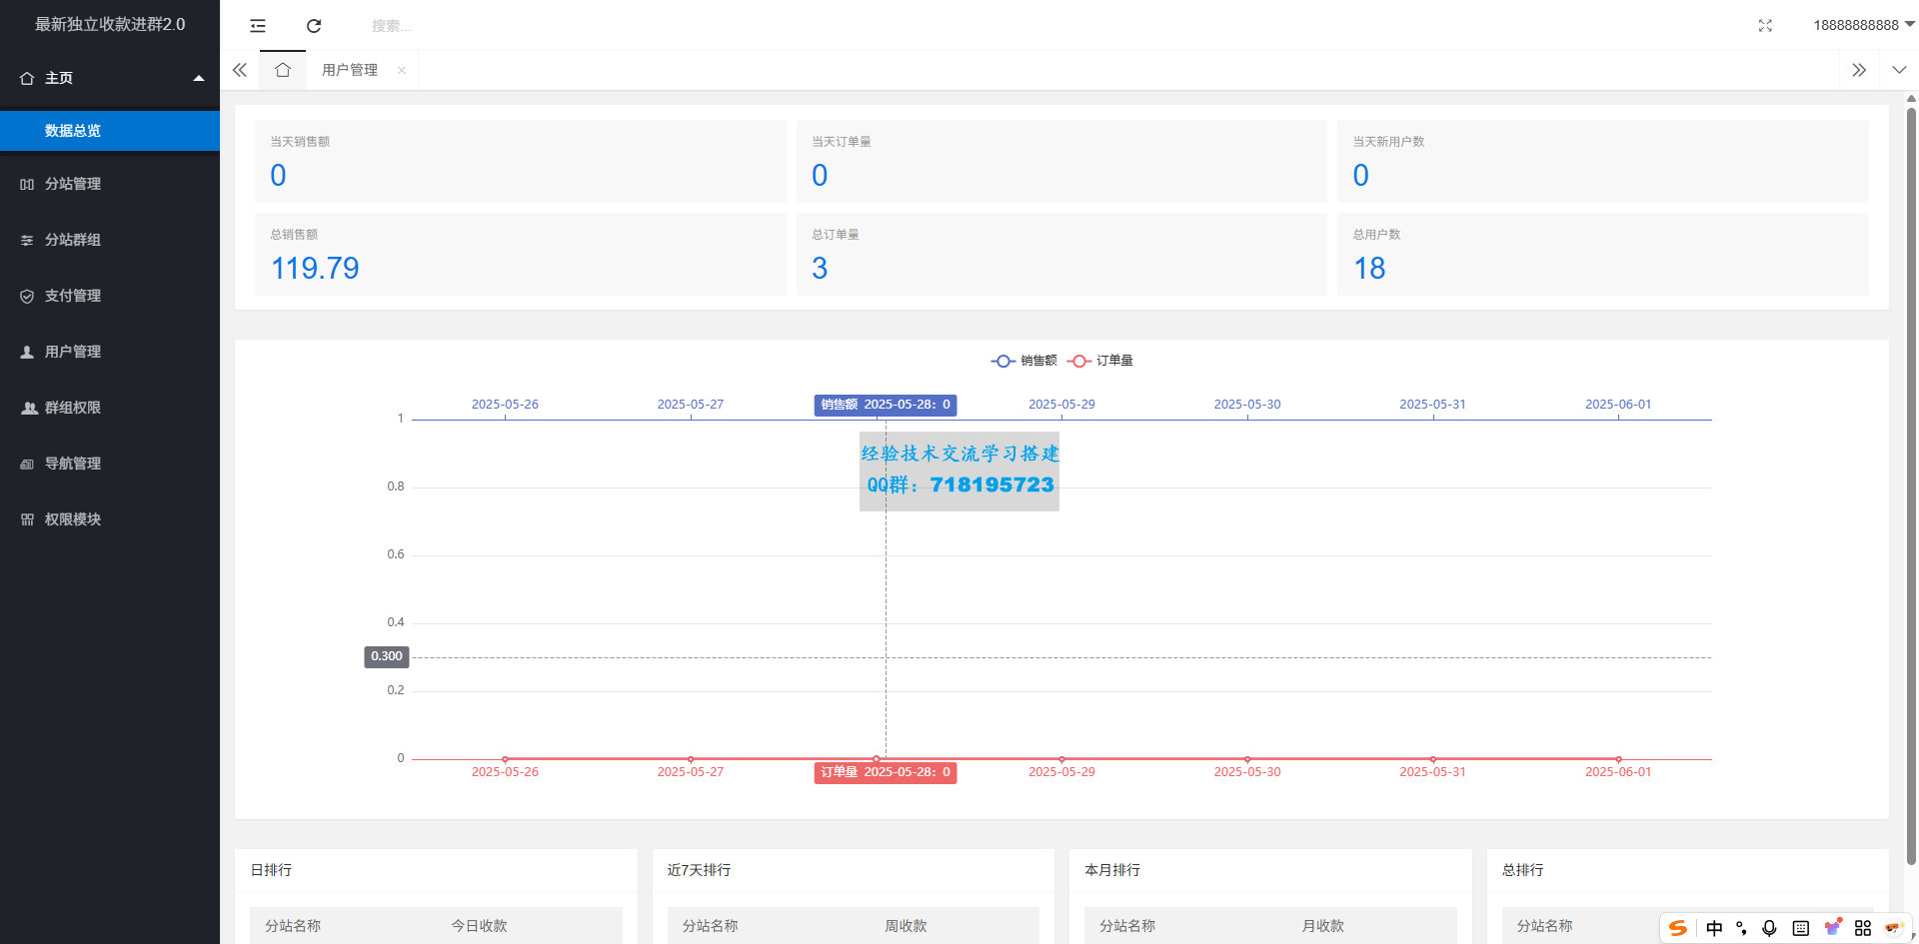The height and width of the screenshot is (944, 1919).
Task: Open 群组权限 in the sidebar
Action: [110, 408]
